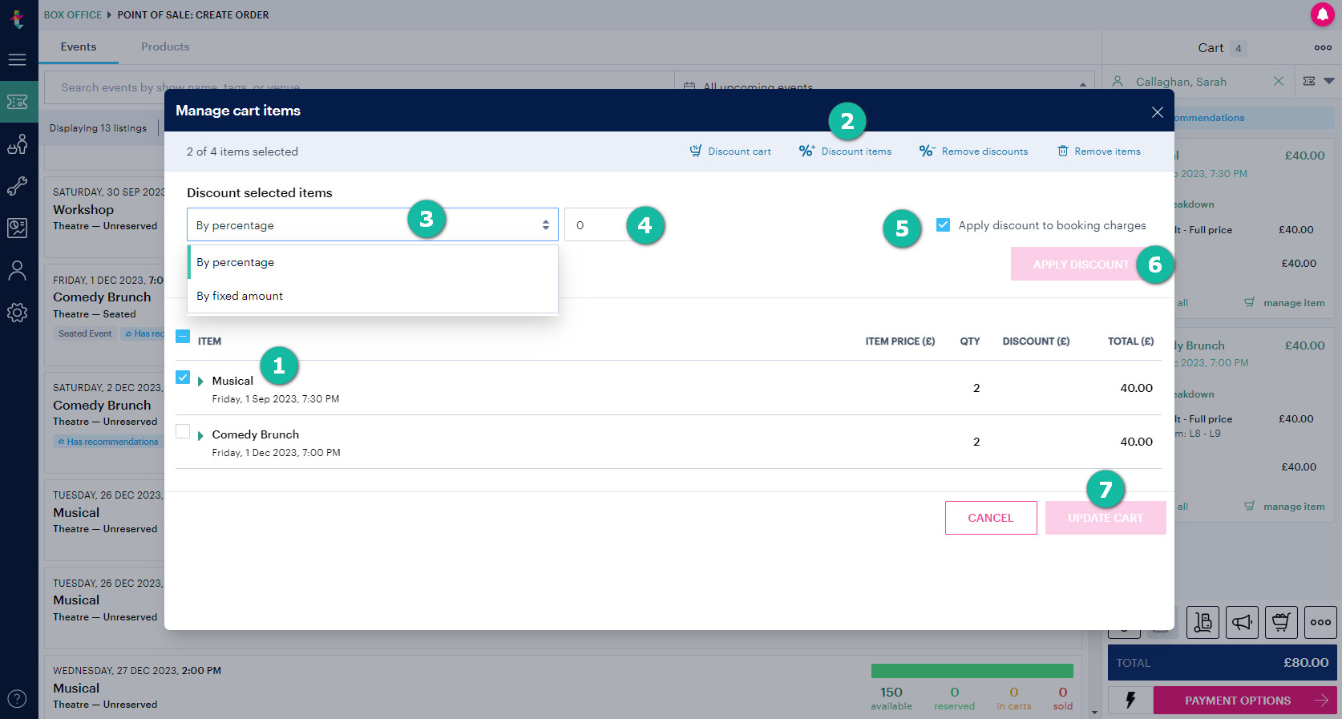
Task: Click the 150 available count
Action: click(x=891, y=697)
